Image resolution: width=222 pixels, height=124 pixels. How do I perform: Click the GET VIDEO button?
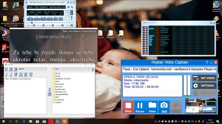[x=204, y=78]
